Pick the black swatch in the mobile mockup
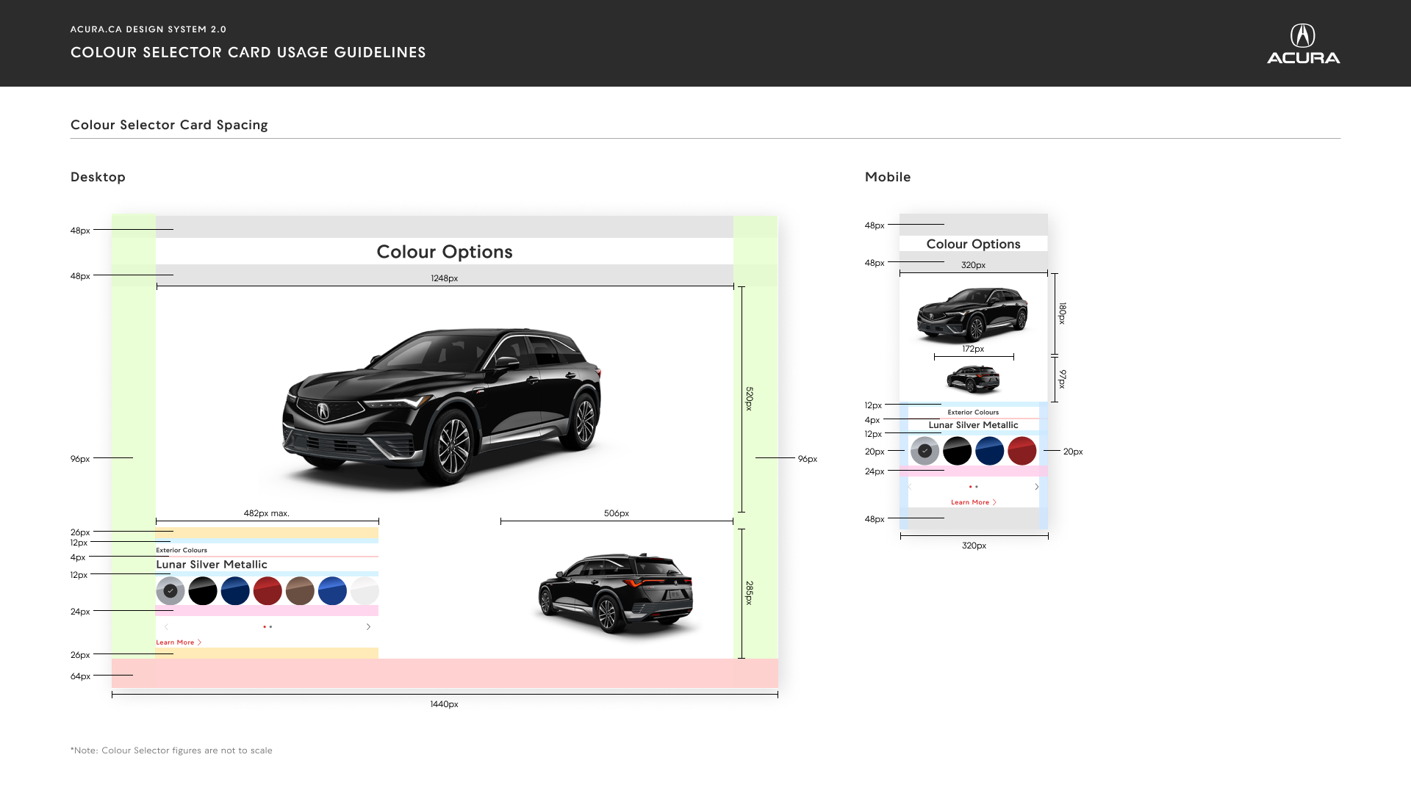The image size is (1411, 793). pos(958,451)
